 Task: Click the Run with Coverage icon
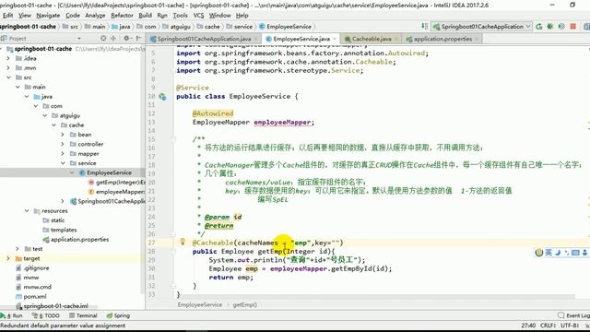tap(561, 27)
